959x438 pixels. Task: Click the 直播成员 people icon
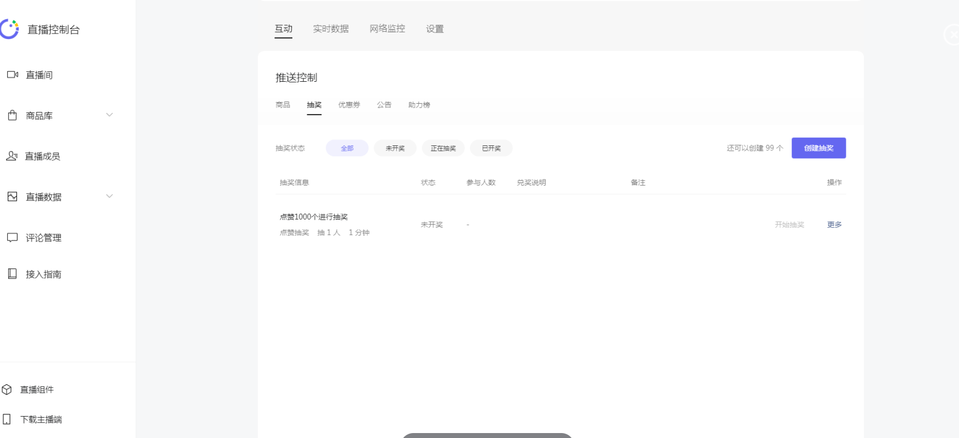12,156
